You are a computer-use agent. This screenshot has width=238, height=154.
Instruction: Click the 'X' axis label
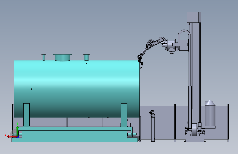(x=5, y=135)
